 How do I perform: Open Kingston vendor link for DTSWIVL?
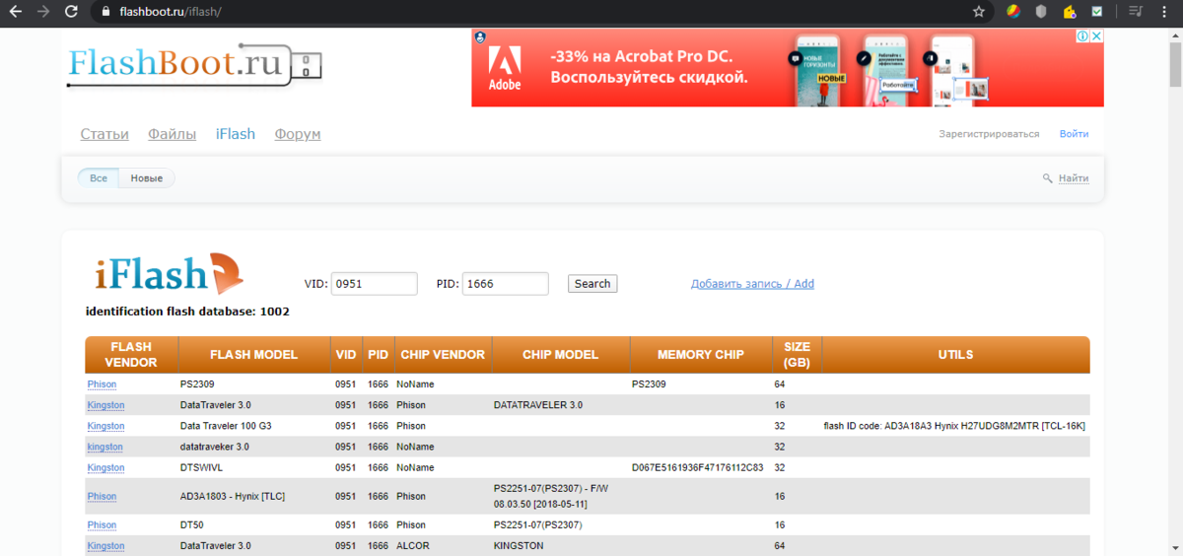pyautogui.click(x=105, y=467)
